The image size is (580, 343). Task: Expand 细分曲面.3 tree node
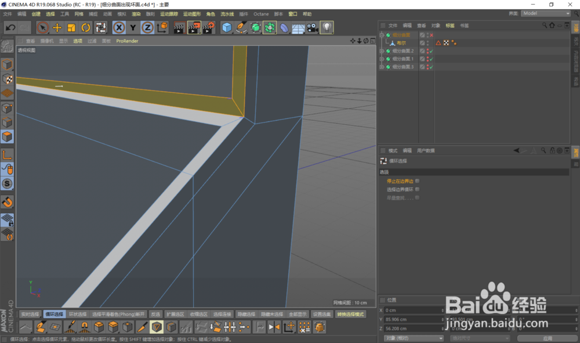[x=382, y=67]
